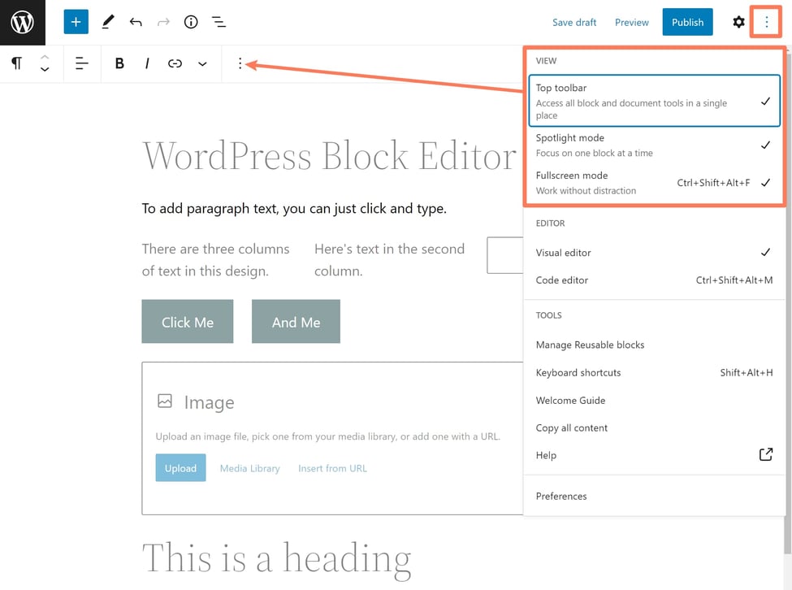Open the document Details info icon
Viewport: 792px width, 590px height.
point(191,23)
